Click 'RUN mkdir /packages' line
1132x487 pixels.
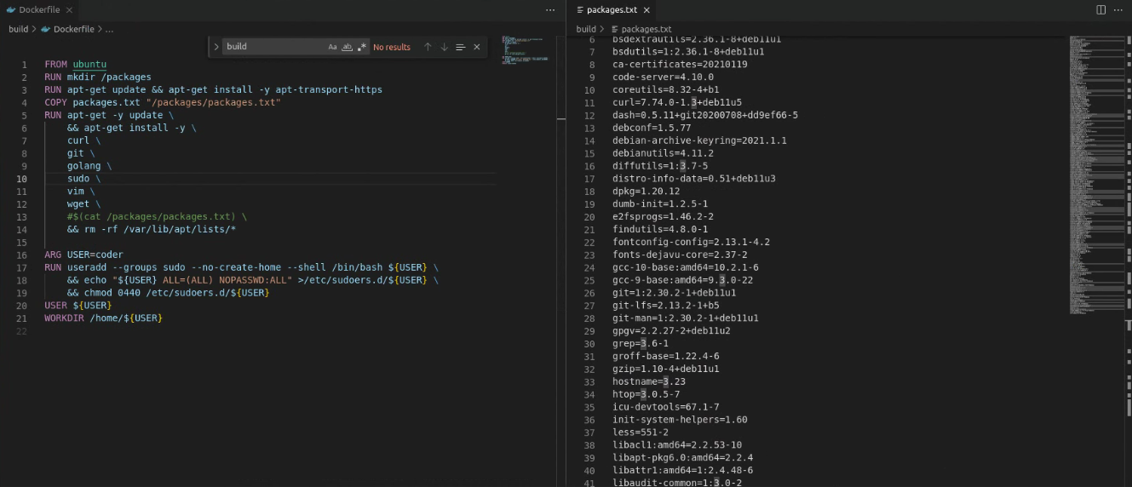[x=98, y=77]
